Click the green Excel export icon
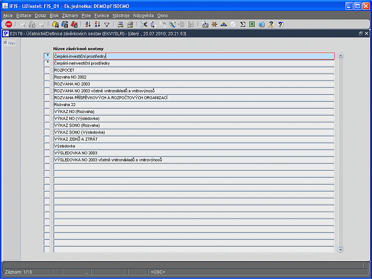The height and width of the screenshot is (279, 372). point(252,24)
